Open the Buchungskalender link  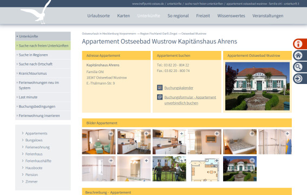point(179,88)
